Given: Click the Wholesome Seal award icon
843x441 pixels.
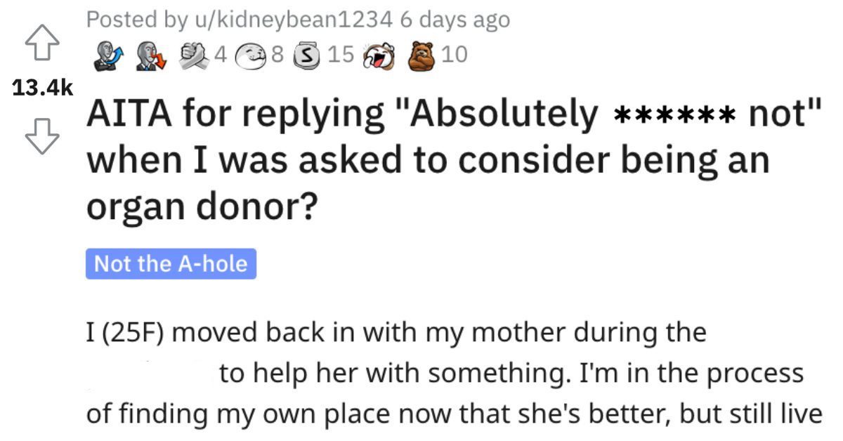Looking at the screenshot, I should 251,54.
